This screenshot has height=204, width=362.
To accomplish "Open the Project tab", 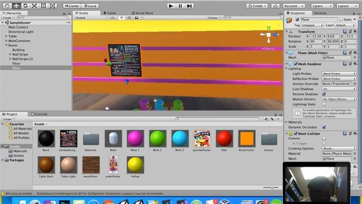I will coord(10,114).
